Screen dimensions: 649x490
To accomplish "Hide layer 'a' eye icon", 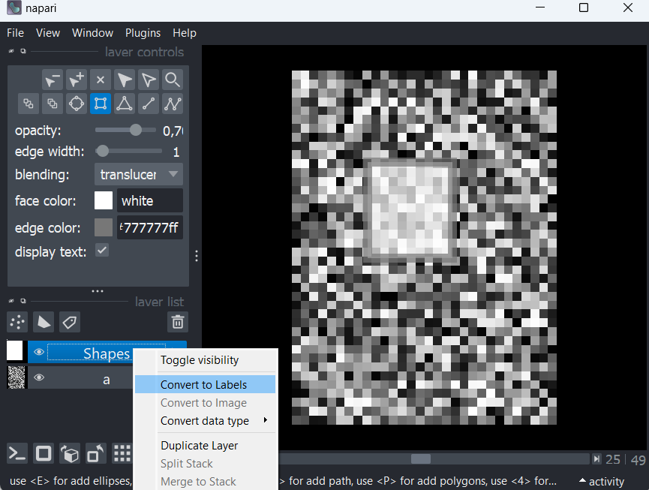I will 39,377.
